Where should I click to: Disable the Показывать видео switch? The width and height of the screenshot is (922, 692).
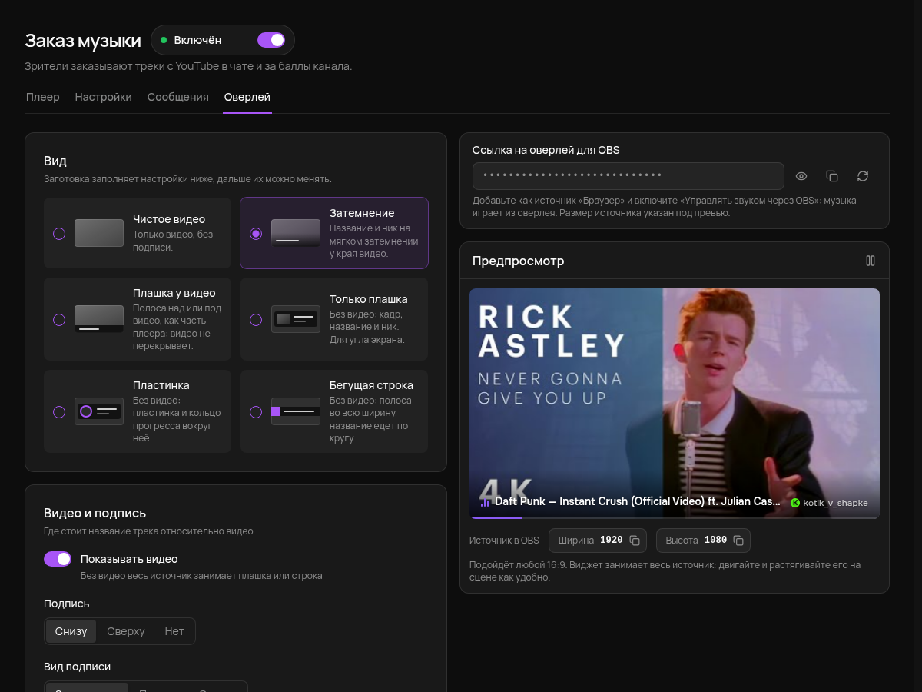coord(58,559)
